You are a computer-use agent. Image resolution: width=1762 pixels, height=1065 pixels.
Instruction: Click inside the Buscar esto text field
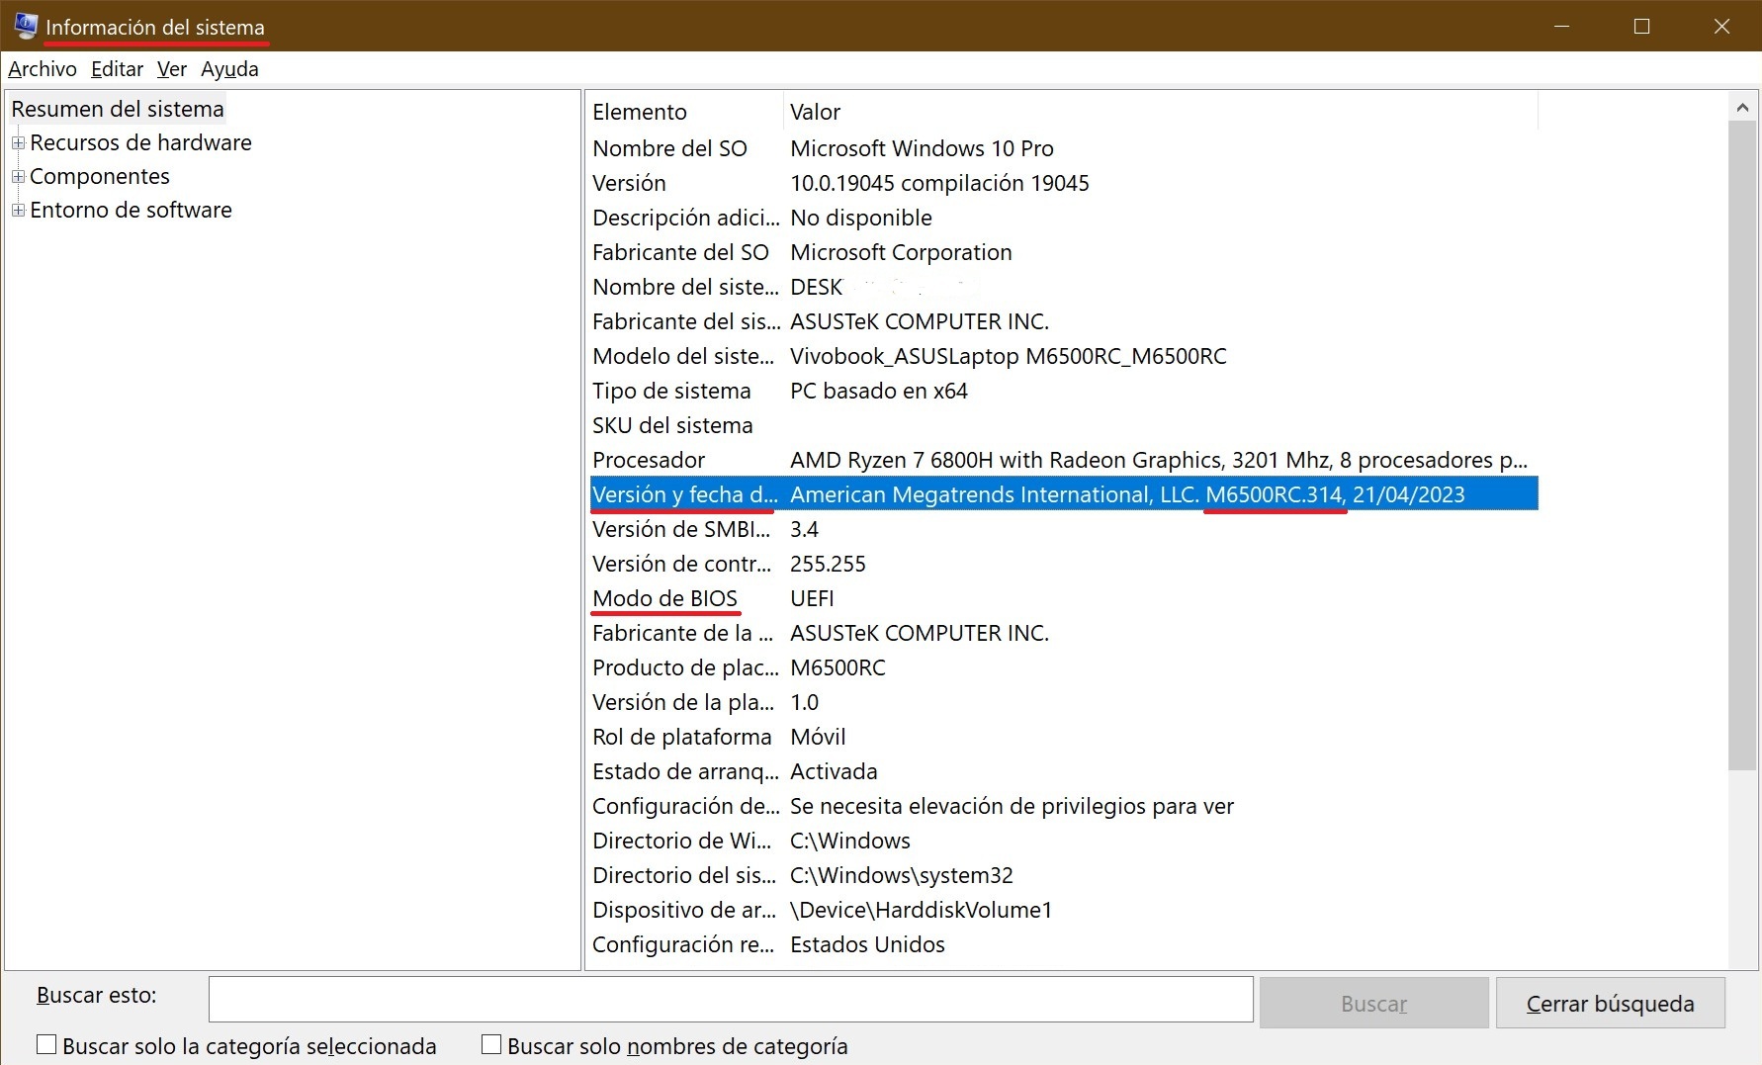(x=730, y=1000)
